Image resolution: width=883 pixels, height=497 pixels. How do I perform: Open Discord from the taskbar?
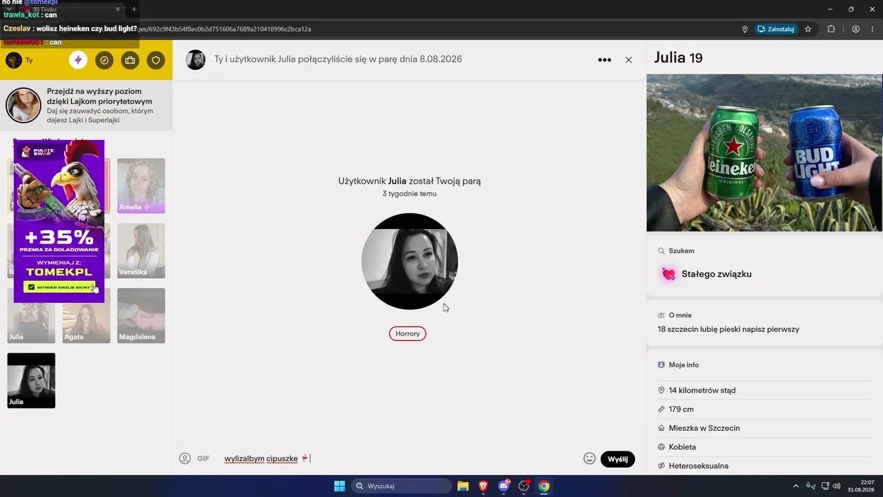coord(504,486)
